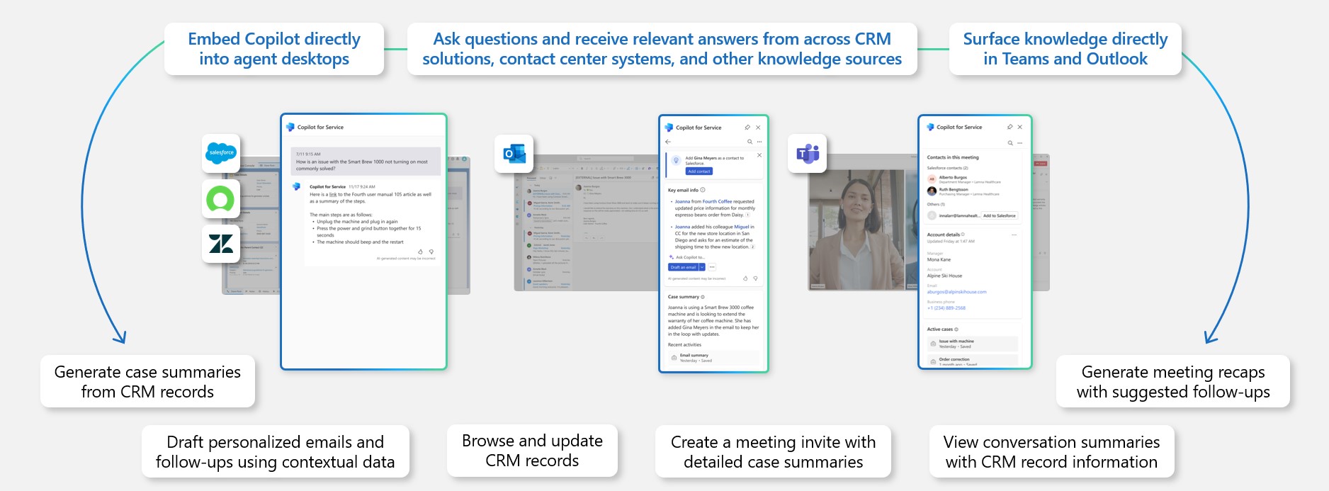Close the Copilot panel beside Outlook
1329x491 pixels.
click(x=758, y=128)
